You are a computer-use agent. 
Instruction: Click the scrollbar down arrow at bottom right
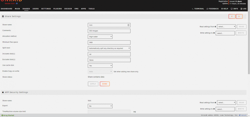click(x=249, y=115)
